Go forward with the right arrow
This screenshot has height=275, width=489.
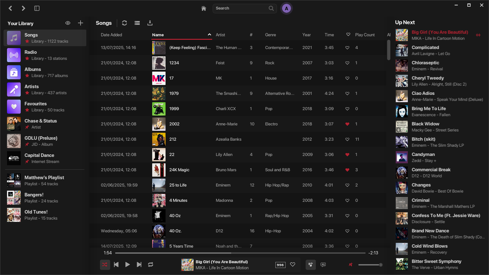tap(23, 8)
